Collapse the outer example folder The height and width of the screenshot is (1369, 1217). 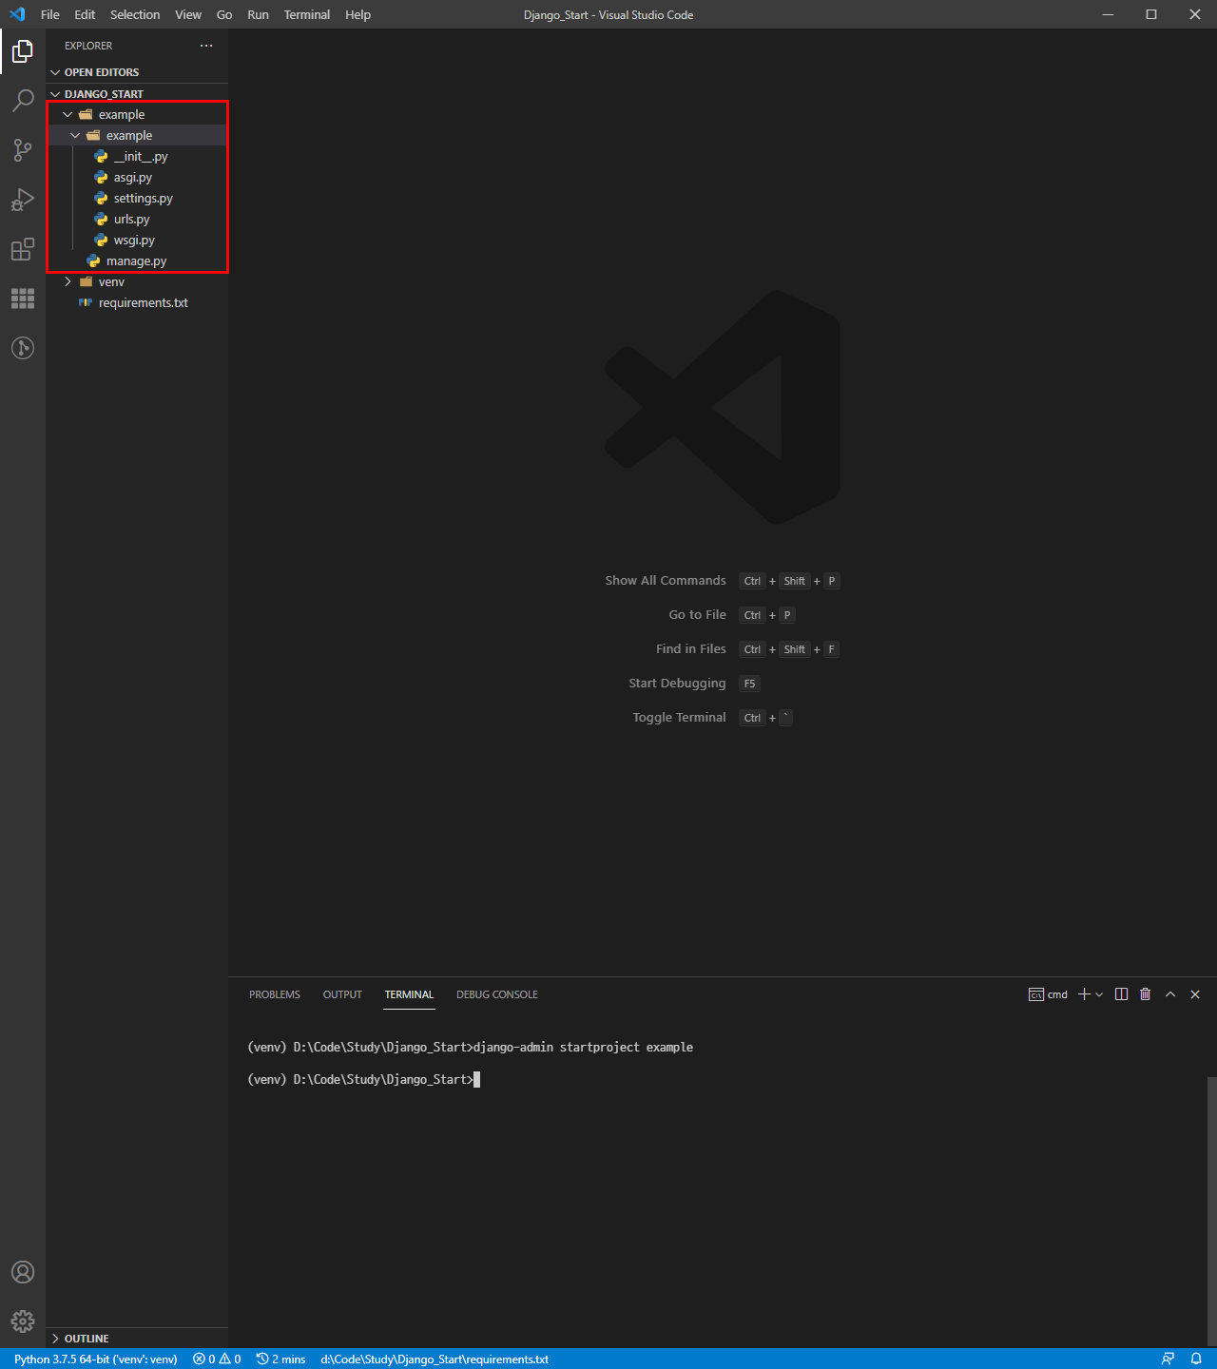(137, 115)
